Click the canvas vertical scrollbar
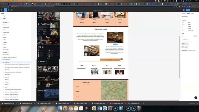Screen dimensions: 199x112 pos(180,57)
